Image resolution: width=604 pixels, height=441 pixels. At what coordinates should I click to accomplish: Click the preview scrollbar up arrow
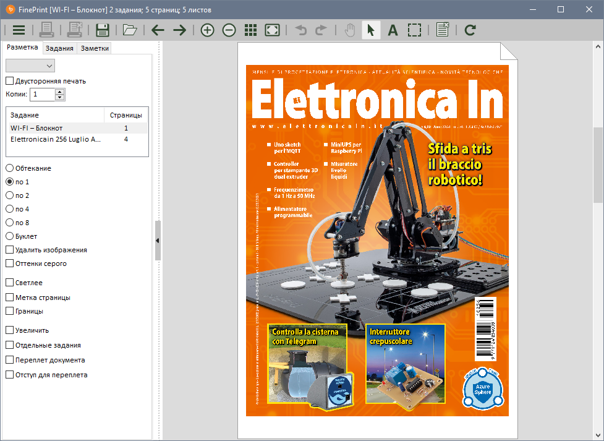click(x=598, y=46)
